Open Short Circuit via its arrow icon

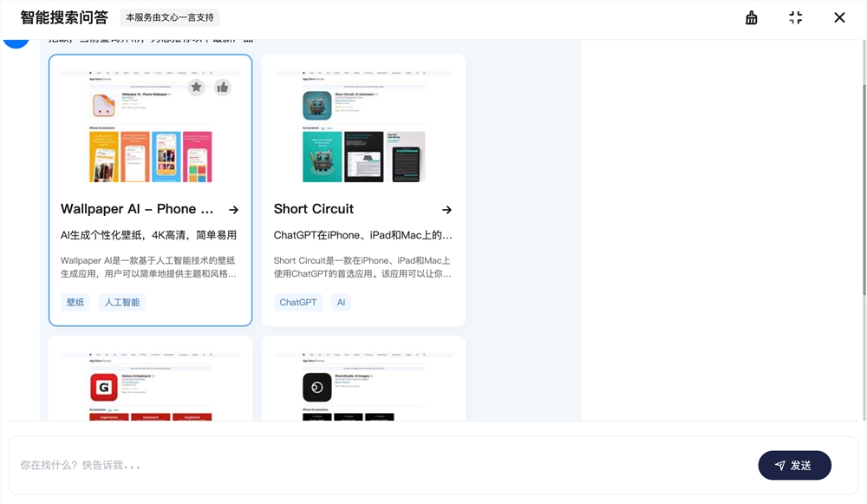coord(447,210)
